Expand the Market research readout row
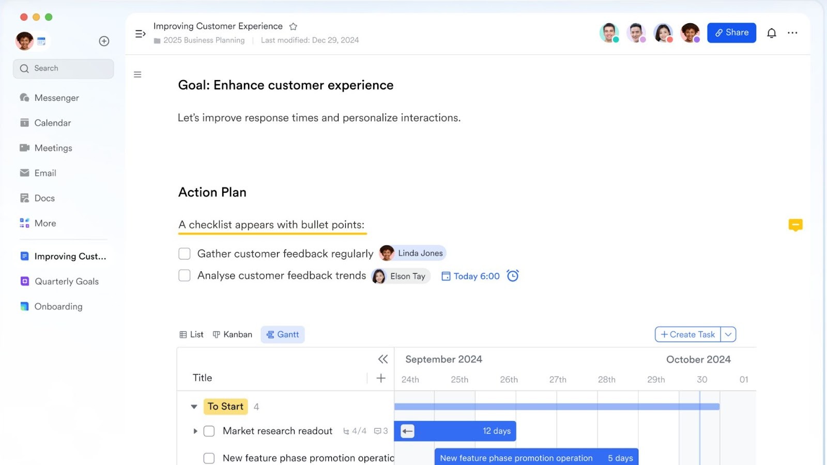827x465 pixels. [x=195, y=431]
